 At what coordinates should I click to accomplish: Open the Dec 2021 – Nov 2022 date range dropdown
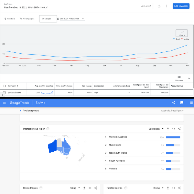point(72,19)
